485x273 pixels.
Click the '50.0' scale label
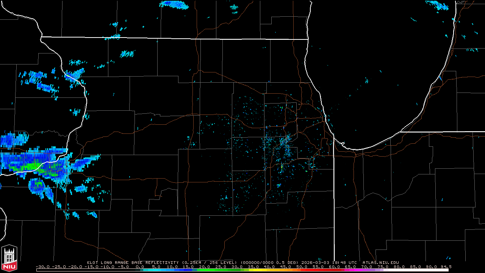[302, 267]
